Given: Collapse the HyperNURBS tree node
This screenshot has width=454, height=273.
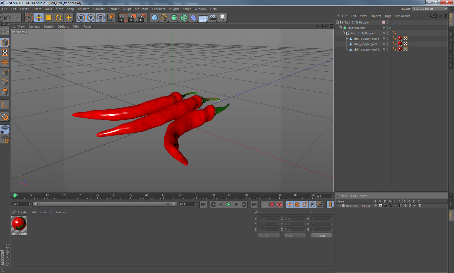Looking at the screenshot, I should coord(340,28).
